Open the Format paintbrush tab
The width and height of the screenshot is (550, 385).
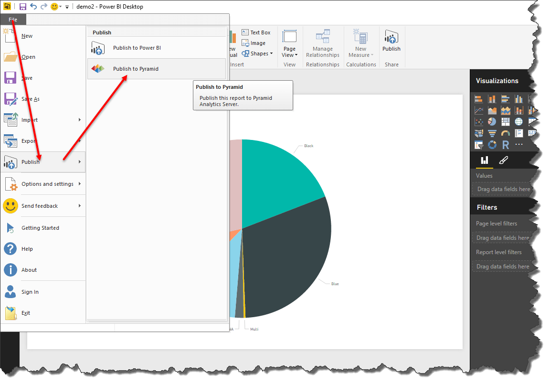click(x=503, y=160)
